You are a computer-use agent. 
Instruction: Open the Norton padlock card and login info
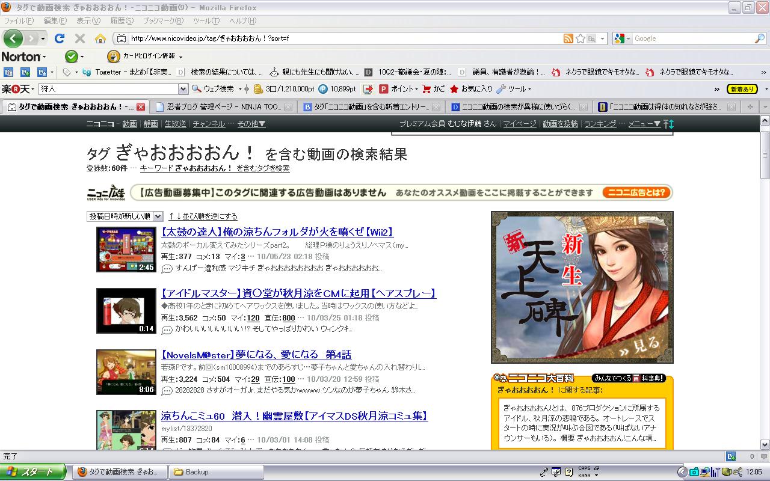(113, 57)
